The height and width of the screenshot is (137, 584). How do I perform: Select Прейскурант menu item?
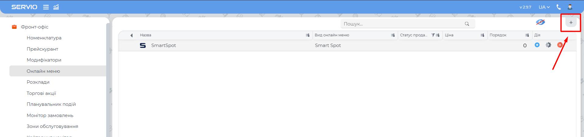tap(42, 49)
